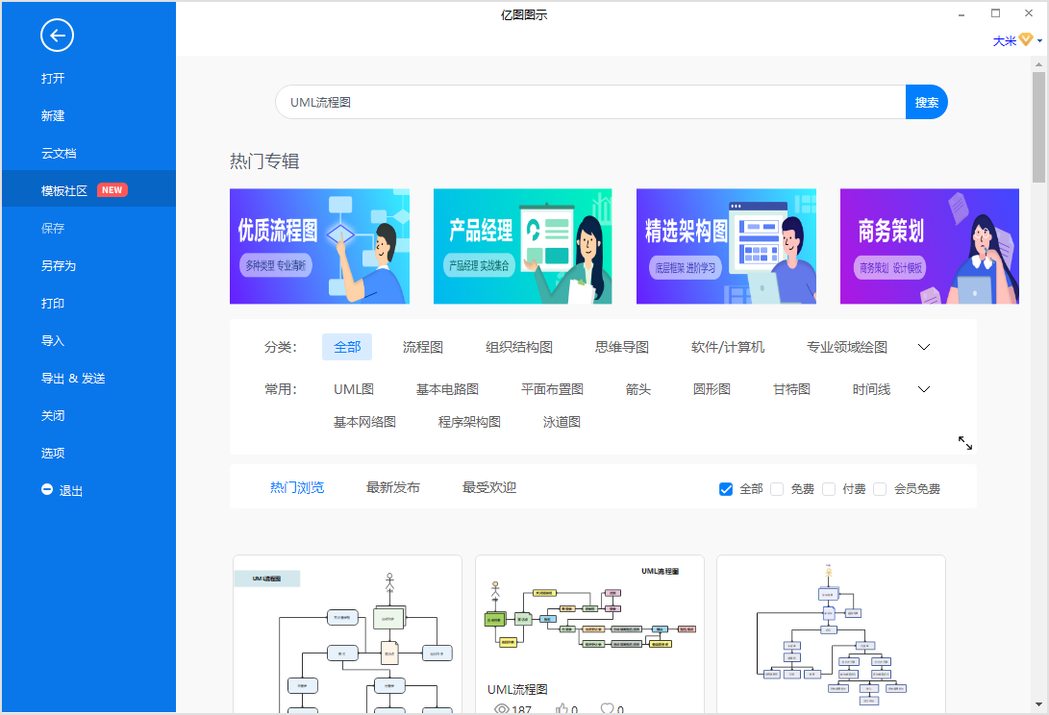
Task: Switch to the 最受欢迎 tab
Action: 489,487
